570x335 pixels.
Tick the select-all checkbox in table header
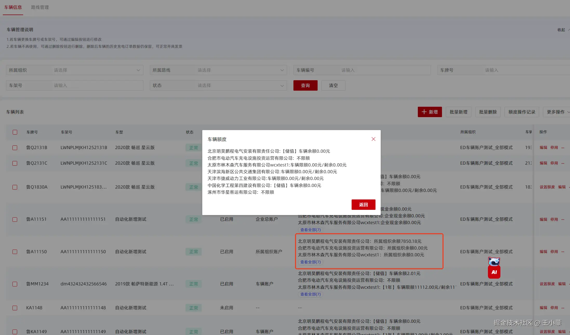(x=15, y=132)
